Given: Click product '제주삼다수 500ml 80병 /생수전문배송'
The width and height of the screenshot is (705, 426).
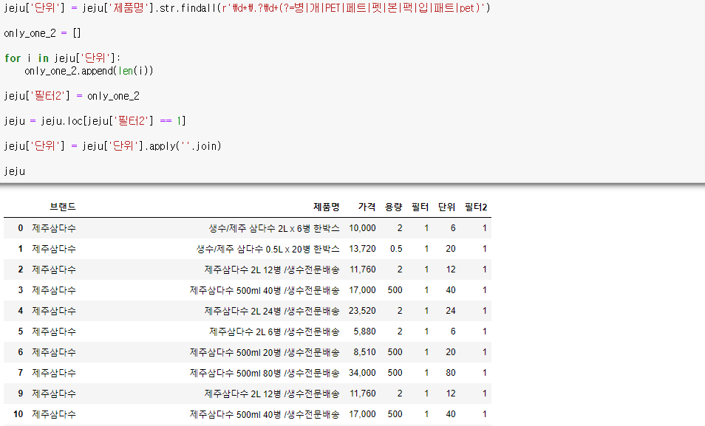Looking at the screenshot, I should click(x=265, y=373).
